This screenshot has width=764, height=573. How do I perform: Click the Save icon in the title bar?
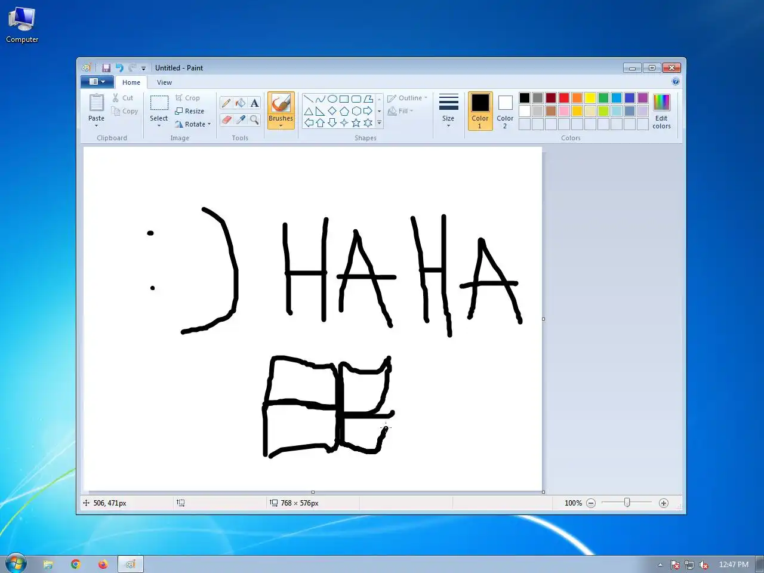[x=106, y=68]
